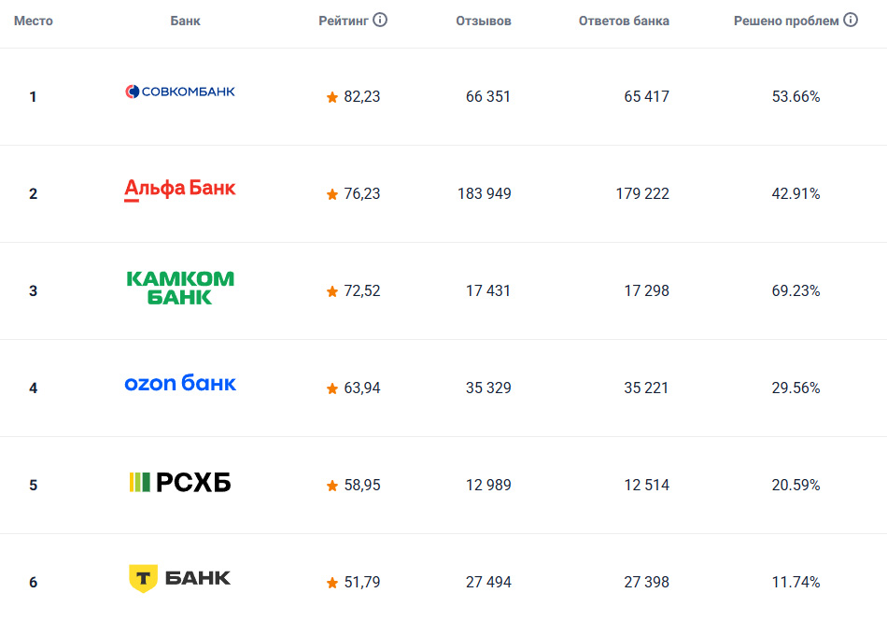
Task: Open the Совкомбанк logo
Action: tap(180, 92)
